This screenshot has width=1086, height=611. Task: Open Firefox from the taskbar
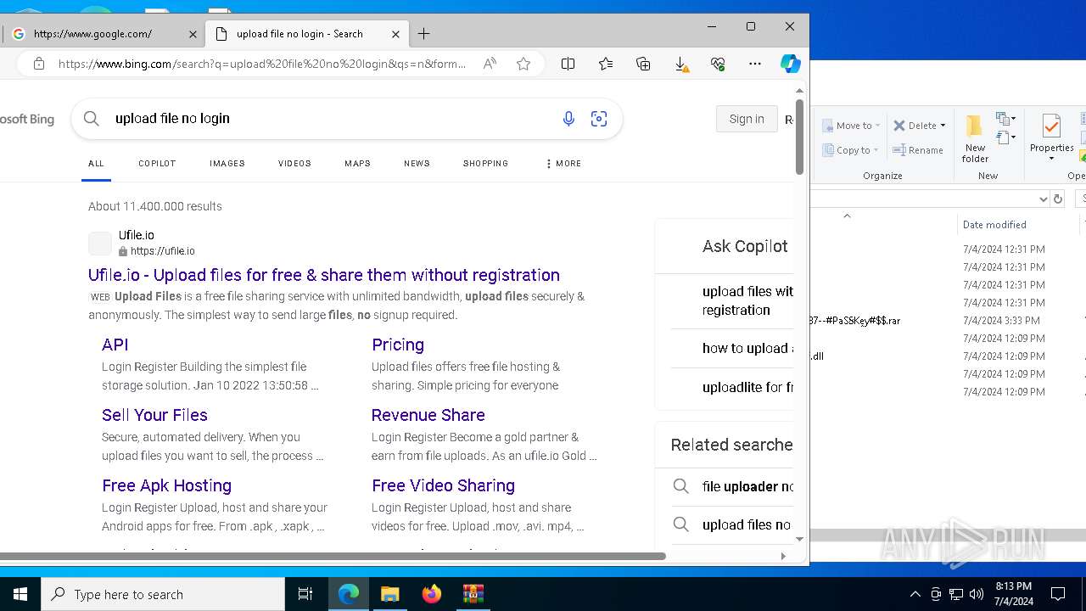(x=432, y=594)
